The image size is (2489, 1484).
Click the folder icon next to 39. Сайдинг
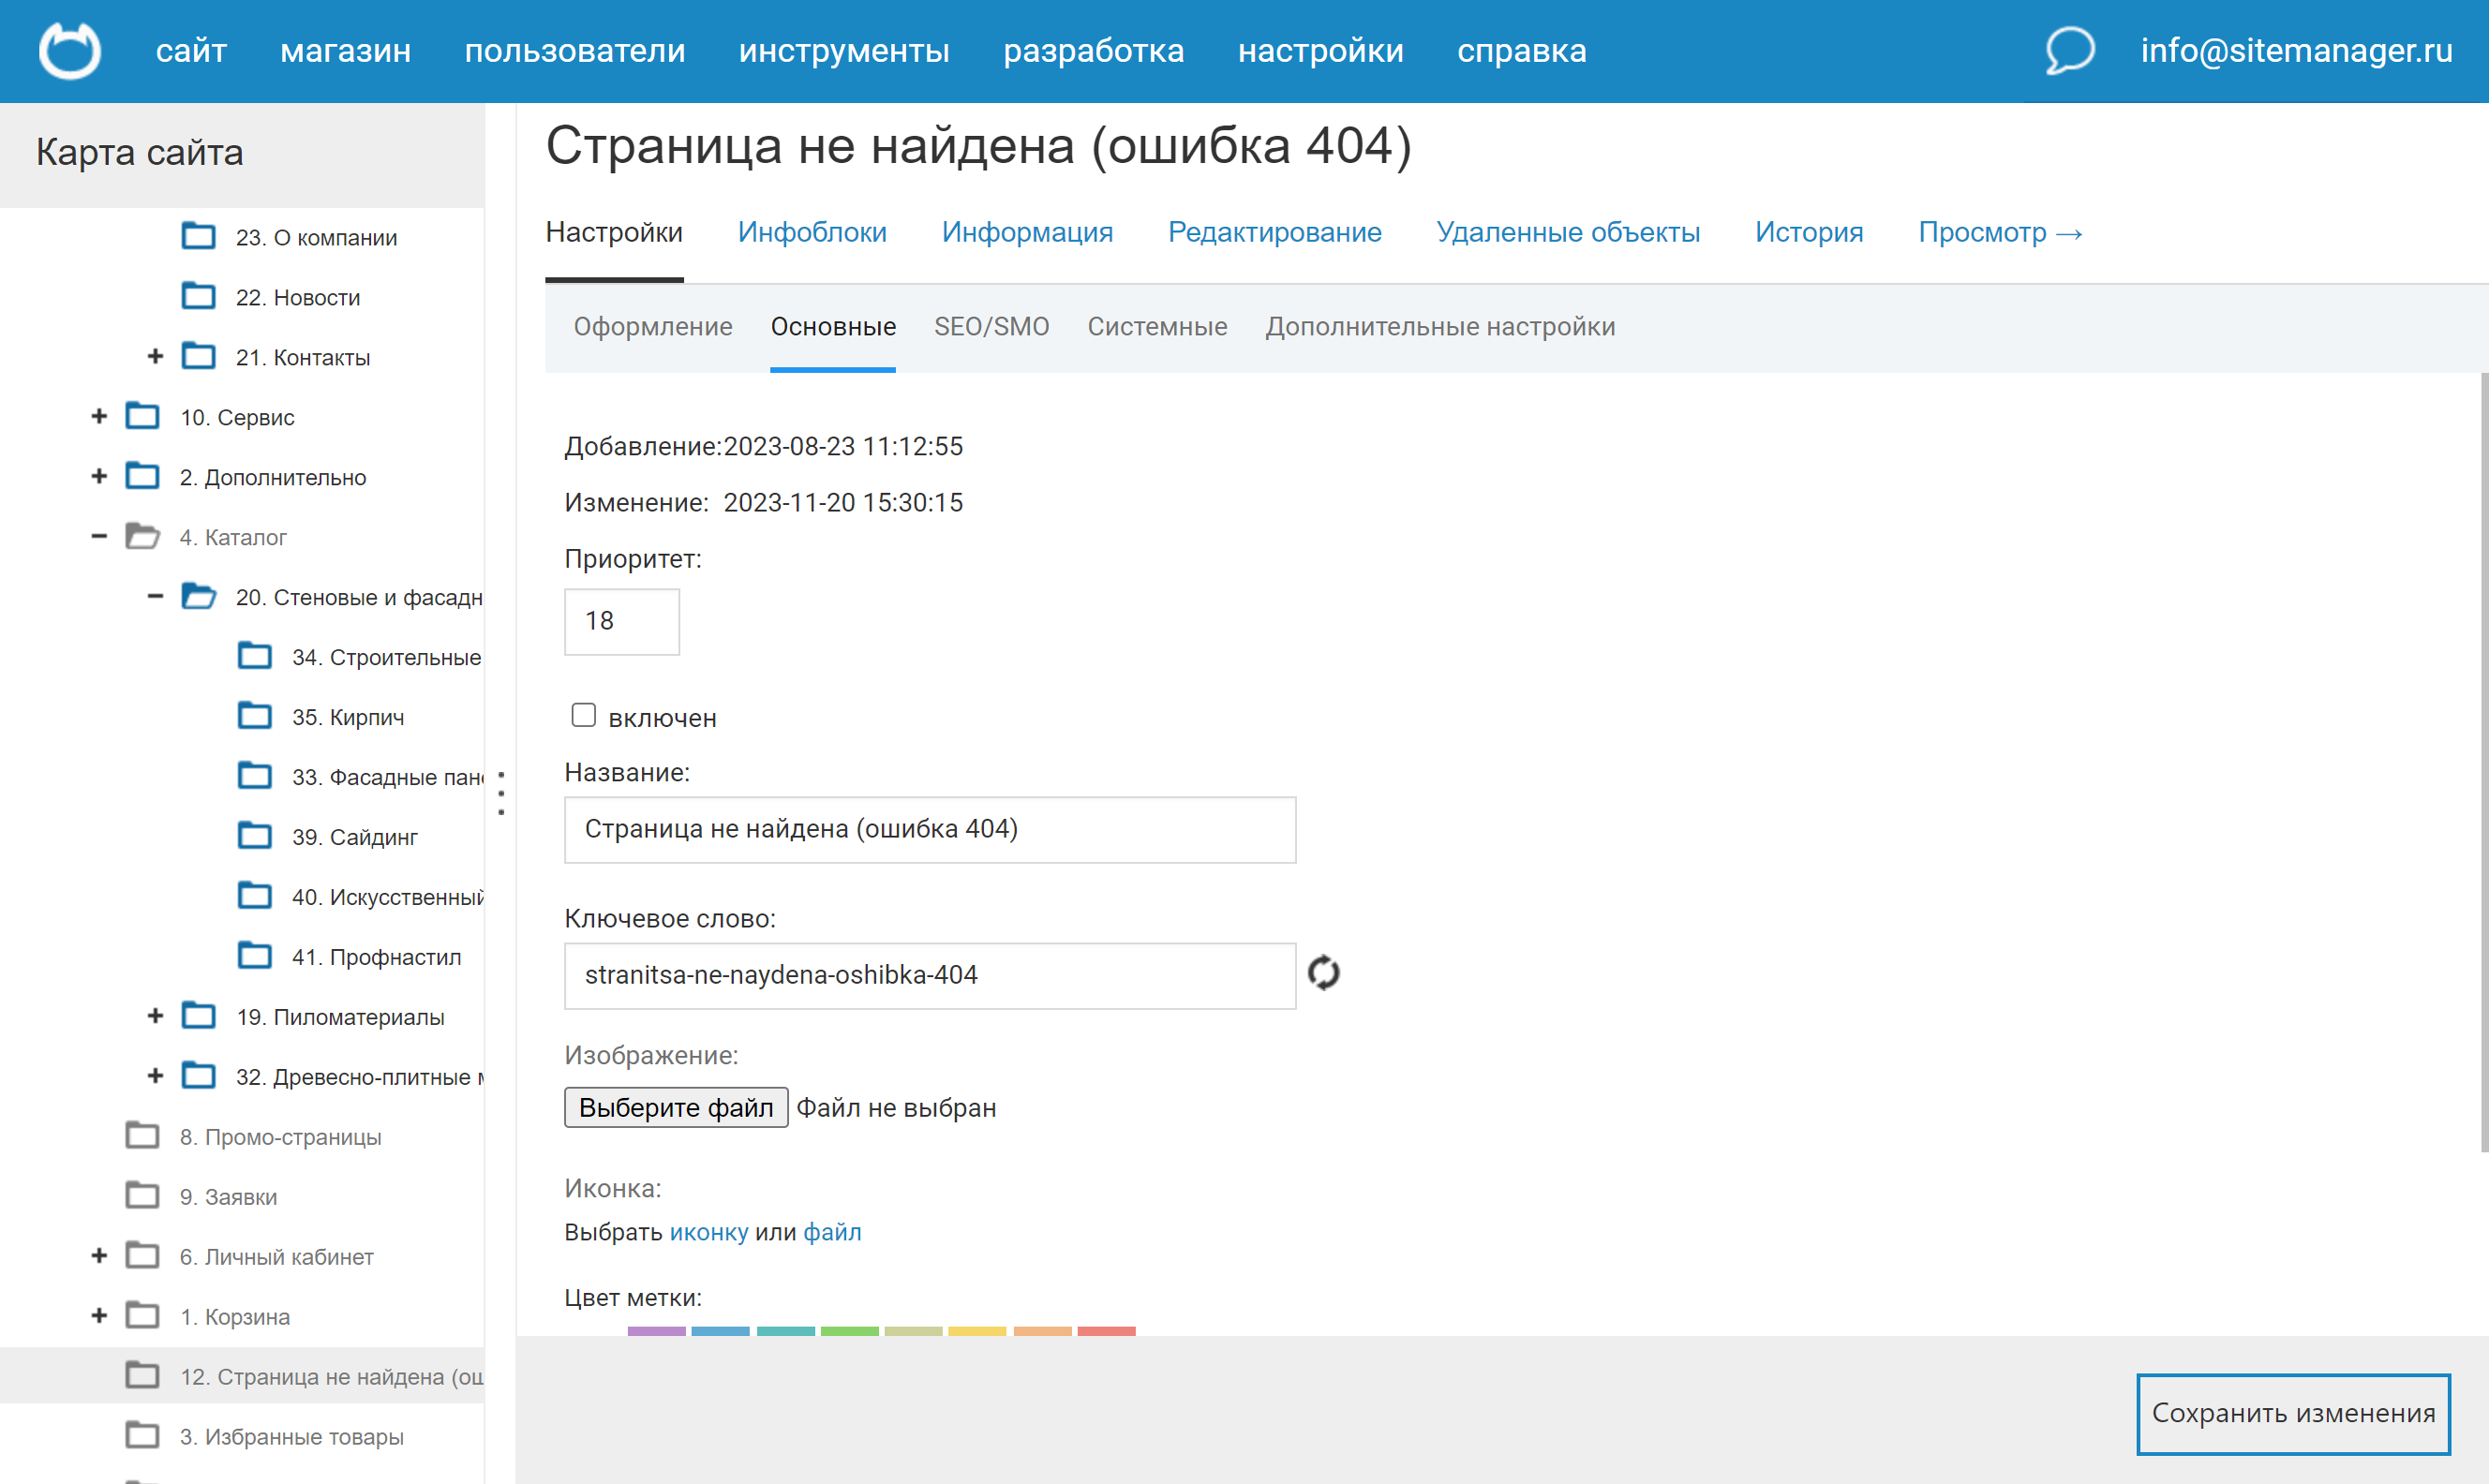coord(254,836)
